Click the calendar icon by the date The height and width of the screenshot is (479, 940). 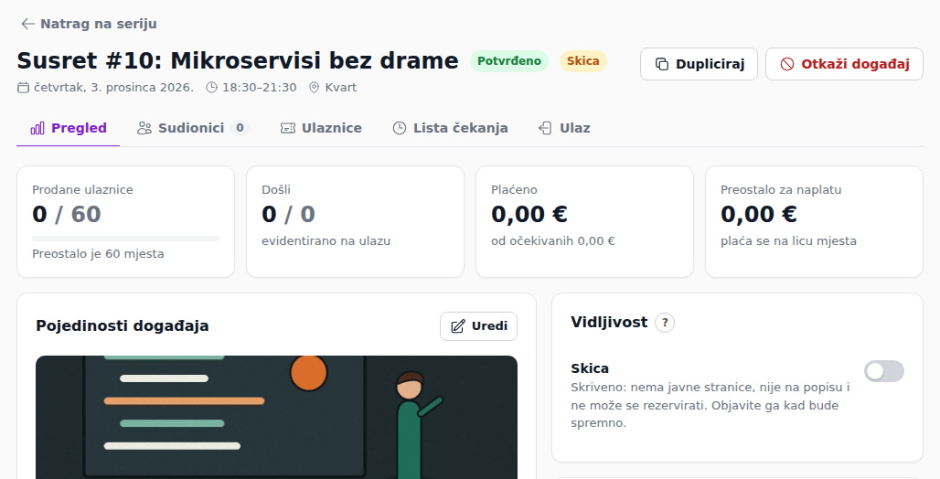pos(23,88)
